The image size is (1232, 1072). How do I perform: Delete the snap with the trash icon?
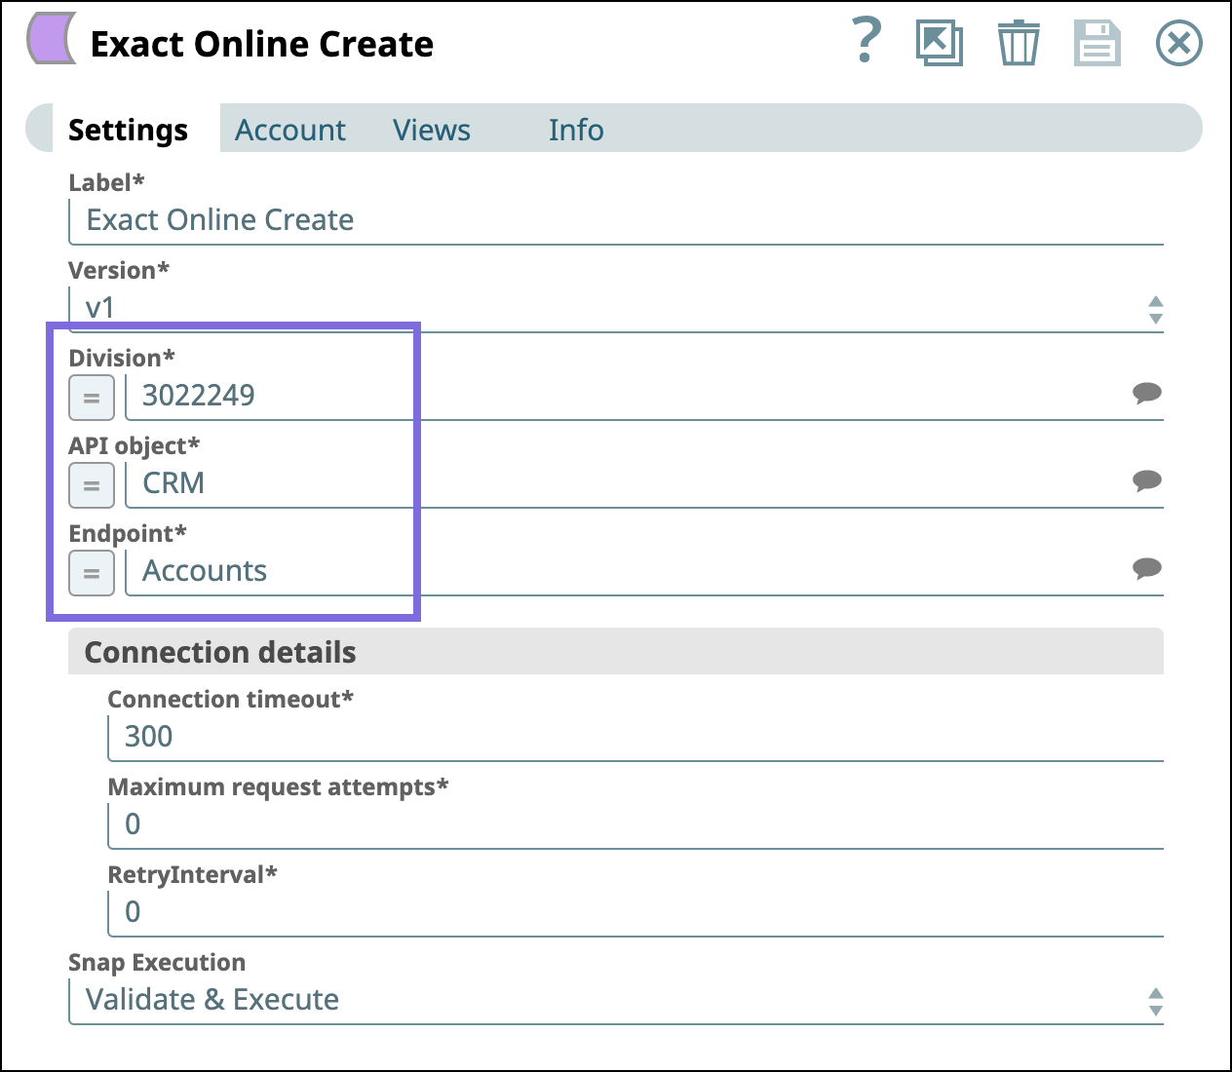coord(1019,43)
